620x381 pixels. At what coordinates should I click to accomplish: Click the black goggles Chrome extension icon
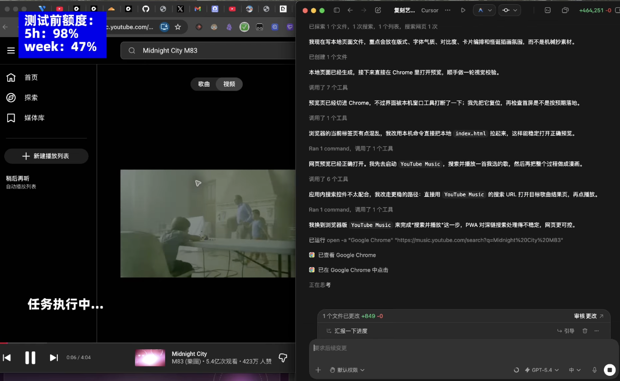coord(259,27)
